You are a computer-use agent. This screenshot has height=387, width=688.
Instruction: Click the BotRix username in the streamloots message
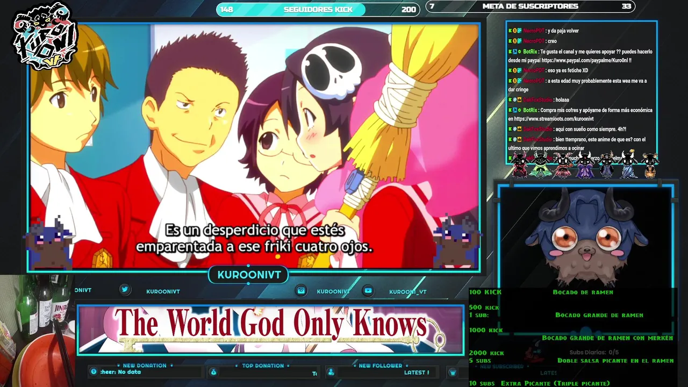coord(530,110)
